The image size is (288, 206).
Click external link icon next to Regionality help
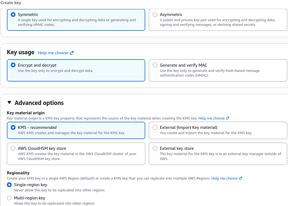tap(240, 178)
